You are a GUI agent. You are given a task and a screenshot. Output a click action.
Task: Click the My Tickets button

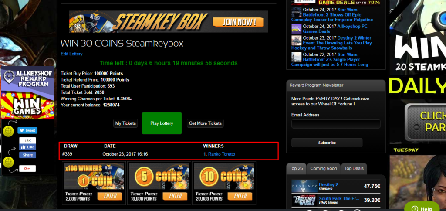pyautogui.click(x=125, y=123)
